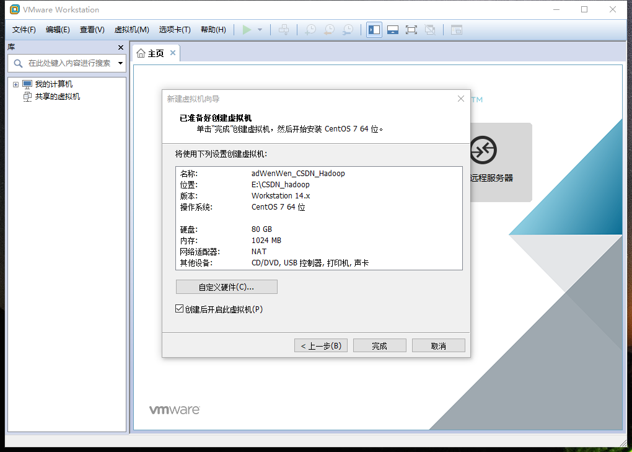Click the Unity mode toolbar icon
Image resolution: width=632 pixels, height=452 pixels.
click(x=430, y=30)
